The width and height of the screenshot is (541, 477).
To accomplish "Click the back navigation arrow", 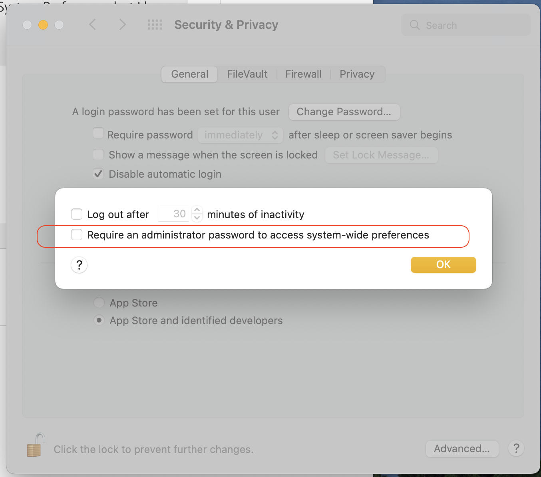I will [x=93, y=24].
